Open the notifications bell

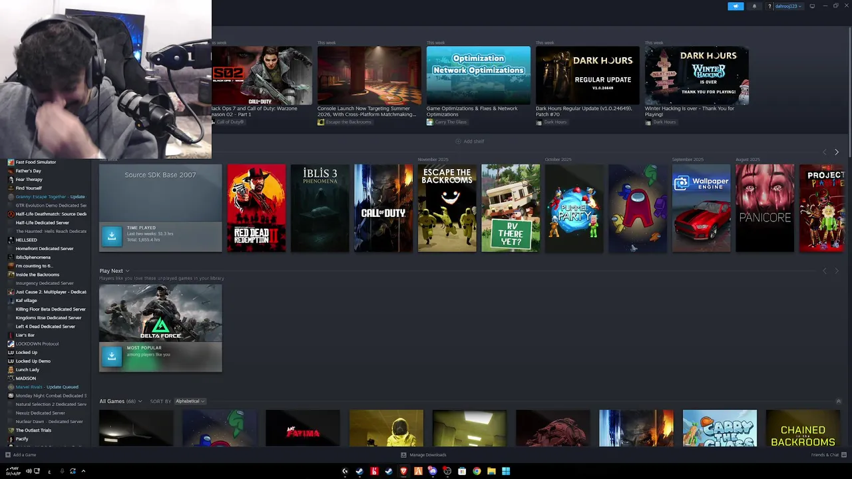754,6
